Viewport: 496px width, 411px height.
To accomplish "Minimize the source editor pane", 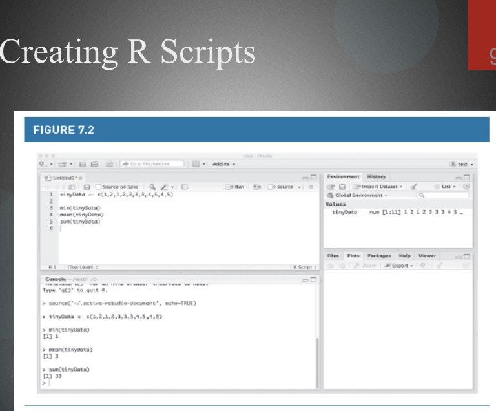I will (305, 178).
